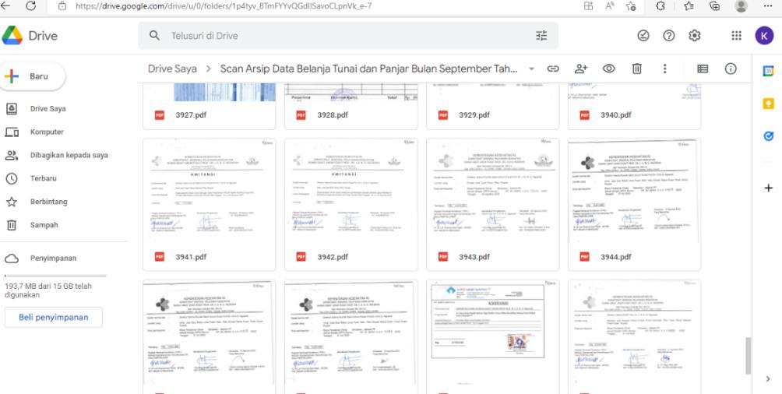
Task: Open browser settings ellipsis menu
Action: (768, 6)
